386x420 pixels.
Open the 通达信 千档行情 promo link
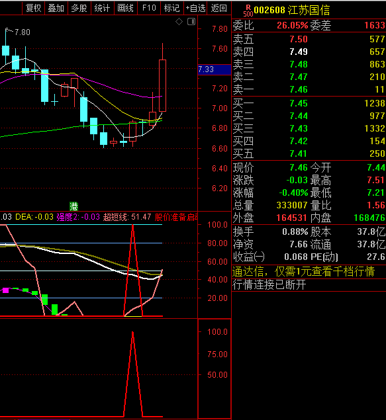coord(303,272)
